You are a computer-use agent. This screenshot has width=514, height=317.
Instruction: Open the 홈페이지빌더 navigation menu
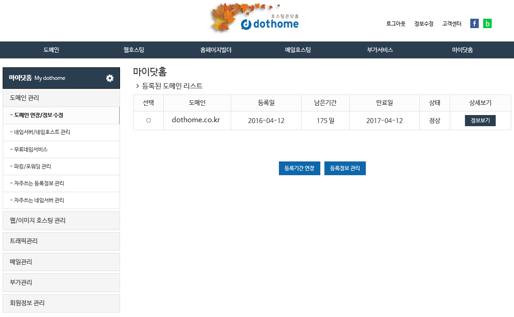click(x=216, y=50)
